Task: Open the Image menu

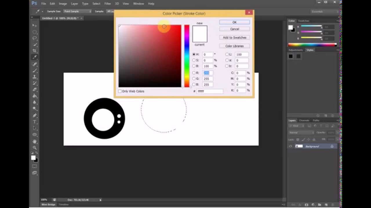Action: tap(63, 4)
